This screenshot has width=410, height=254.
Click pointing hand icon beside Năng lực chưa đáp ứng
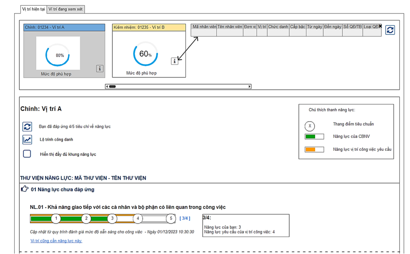click(x=25, y=189)
